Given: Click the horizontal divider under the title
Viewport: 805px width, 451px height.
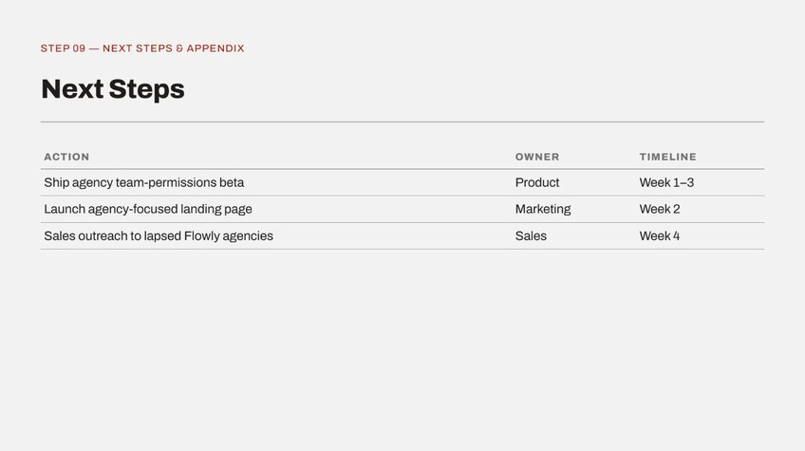Looking at the screenshot, I should point(402,122).
